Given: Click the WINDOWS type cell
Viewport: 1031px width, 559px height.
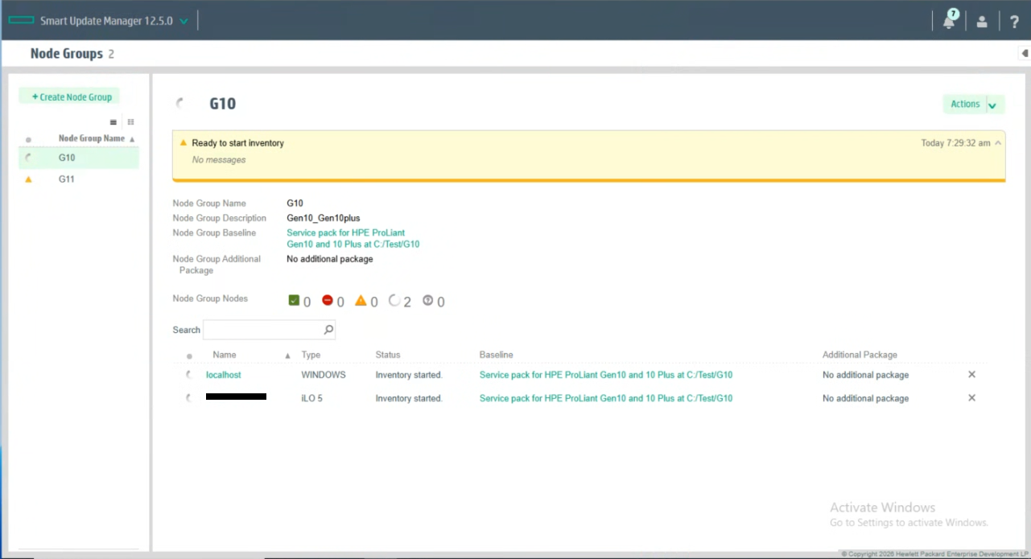Looking at the screenshot, I should pos(324,375).
